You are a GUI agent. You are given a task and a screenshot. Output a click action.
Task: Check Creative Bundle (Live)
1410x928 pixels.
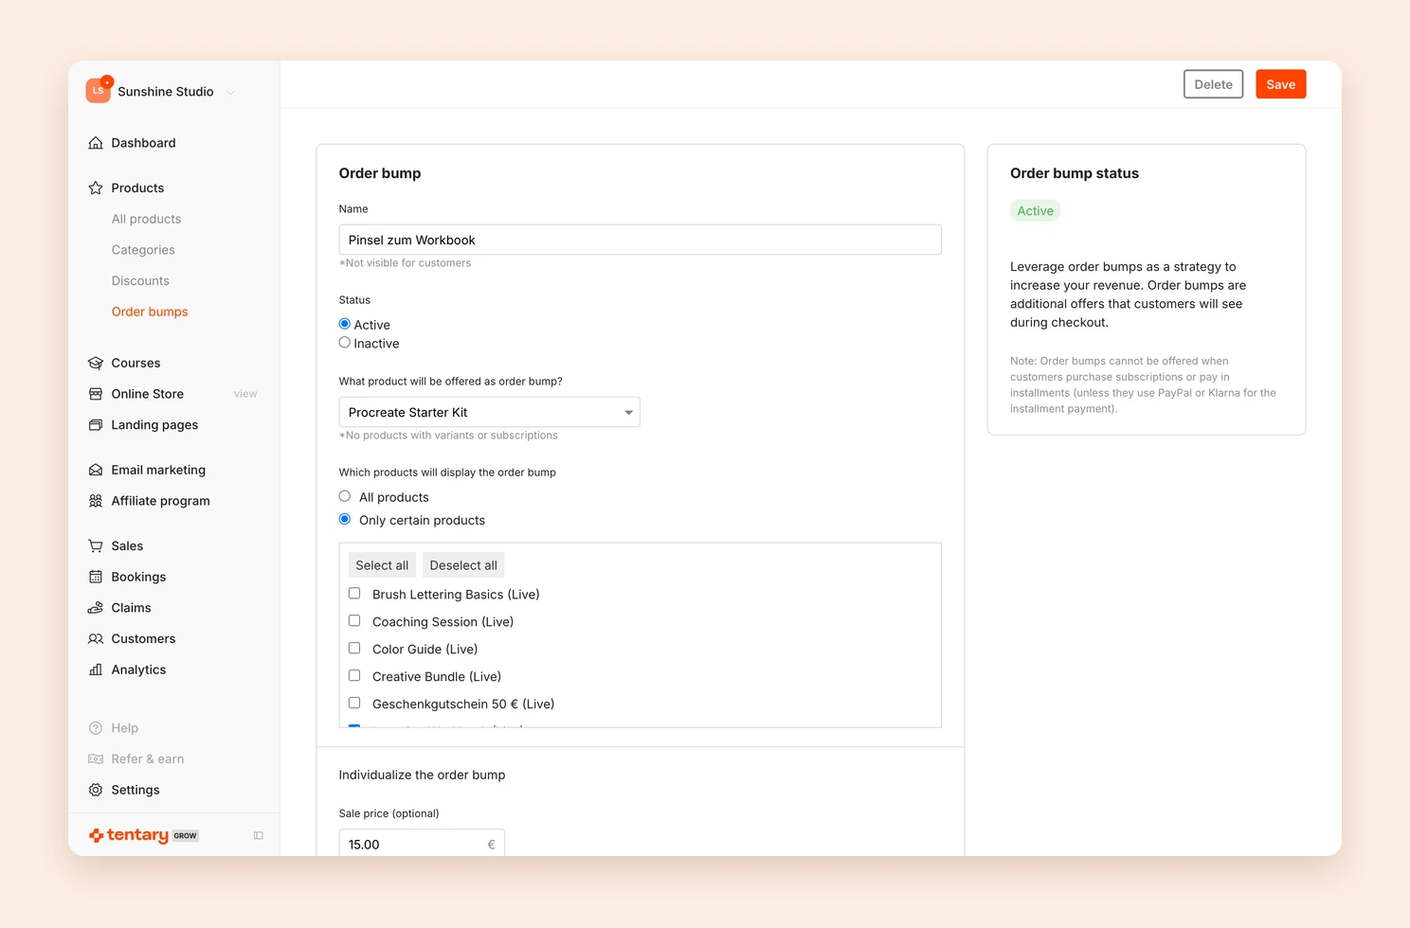[x=354, y=676]
